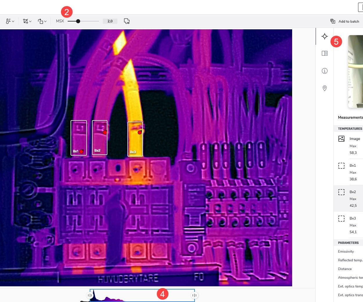Image resolution: width=363 pixels, height=302 pixels.
Task: Open the location pin tab
Action: click(x=325, y=88)
